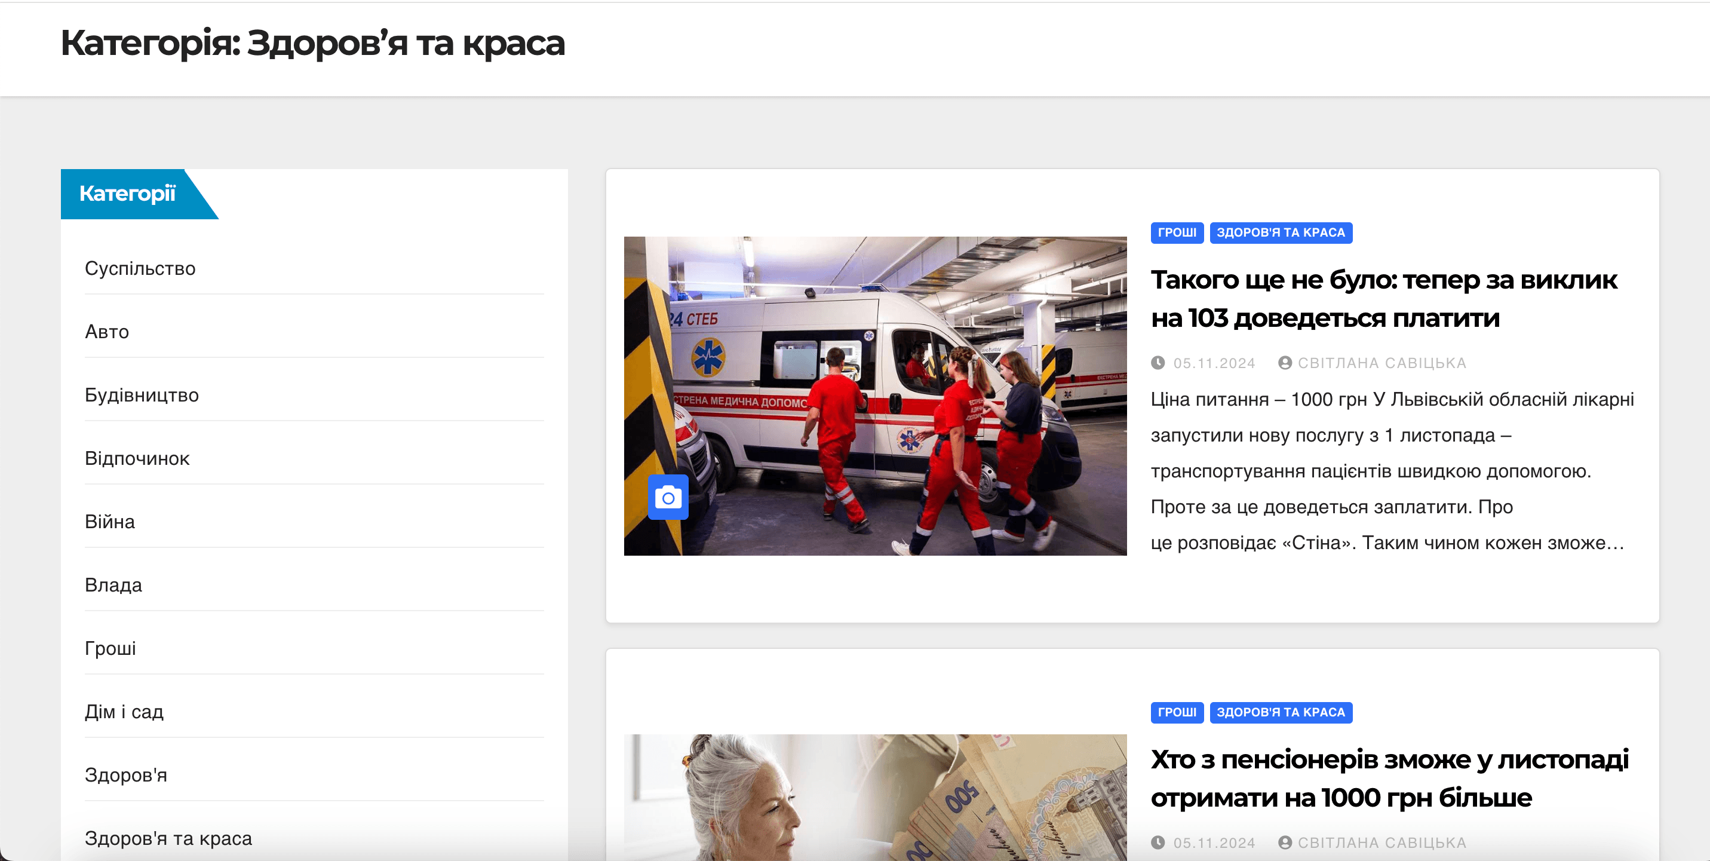Open the headline about pensioners getting 1000 грн more
Image resolution: width=1710 pixels, height=861 pixels.
1389,778
